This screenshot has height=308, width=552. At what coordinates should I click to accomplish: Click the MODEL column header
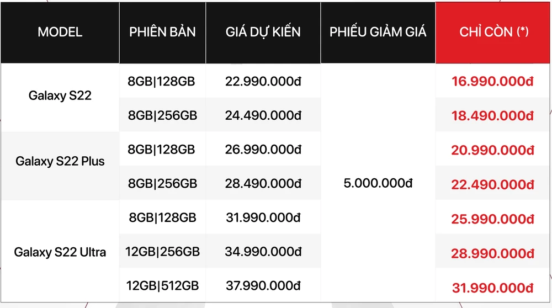coord(60,32)
